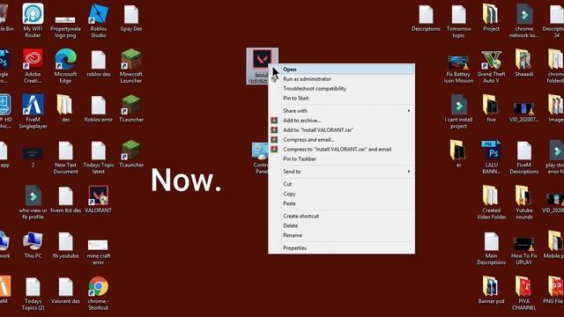Select who view ur fb profile file

33,195
